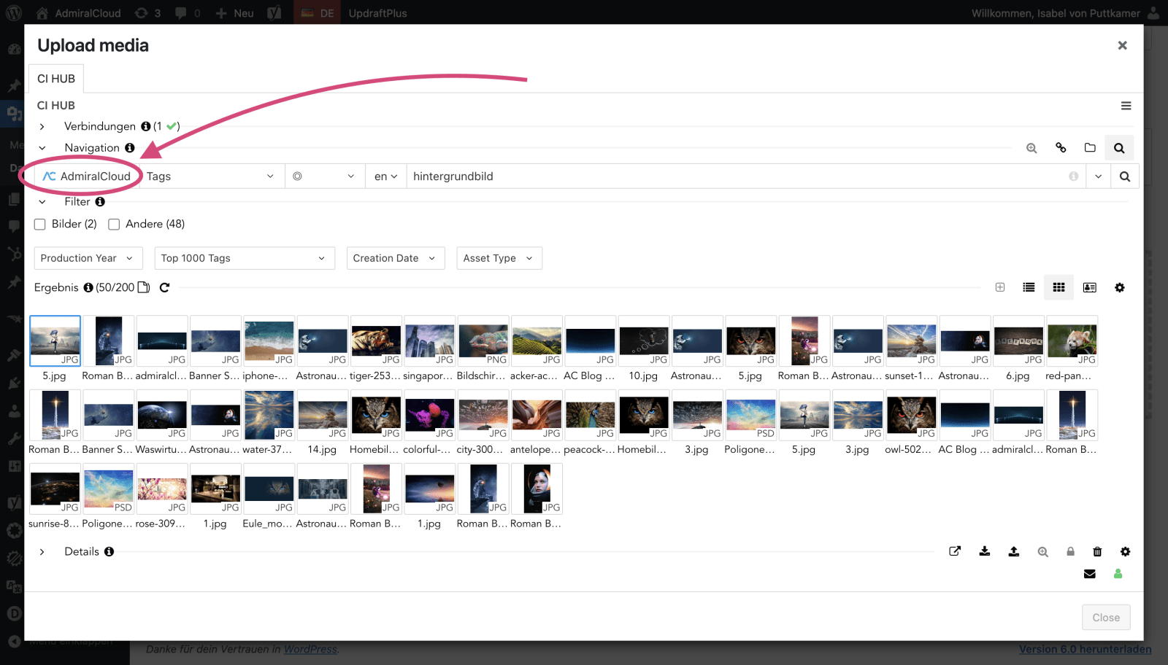Switch results to grid view
This screenshot has height=665, width=1168.
click(1058, 287)
